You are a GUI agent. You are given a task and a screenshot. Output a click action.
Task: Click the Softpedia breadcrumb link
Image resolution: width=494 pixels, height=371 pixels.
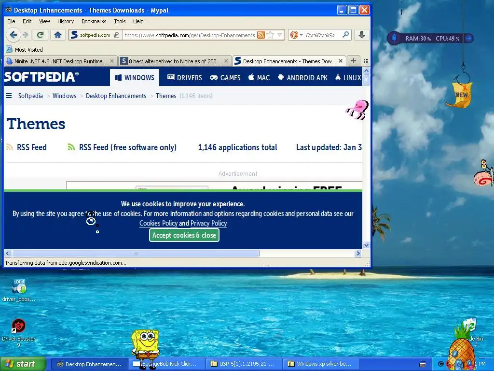(30, 96)
